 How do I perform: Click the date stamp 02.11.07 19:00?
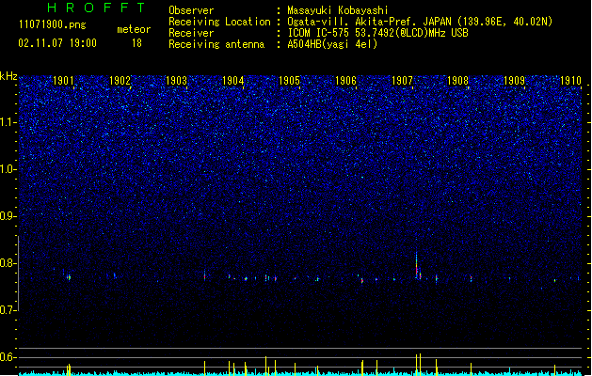pos(57,43)
